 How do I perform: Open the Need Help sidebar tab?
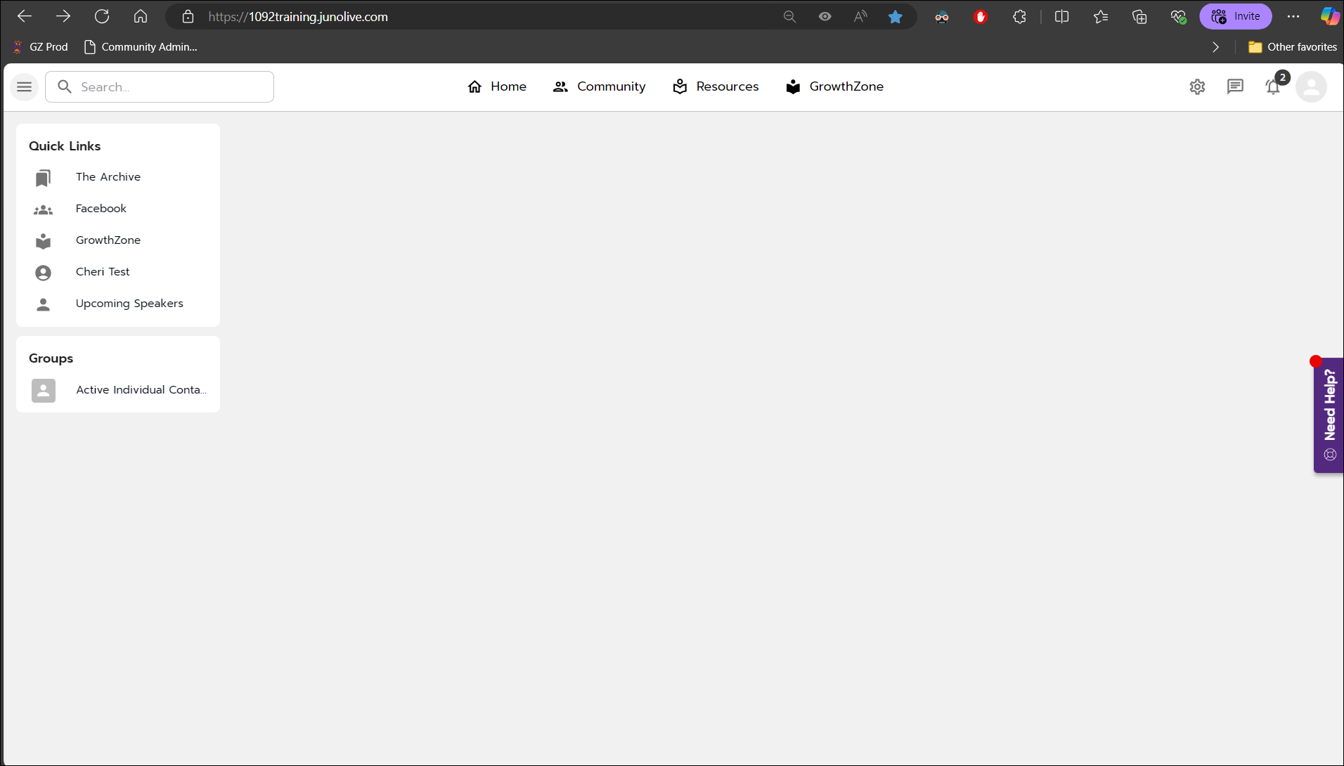(1329, 415)
